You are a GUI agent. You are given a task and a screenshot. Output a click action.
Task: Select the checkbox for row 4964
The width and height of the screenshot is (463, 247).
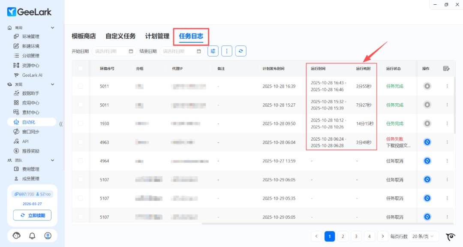tap(80, 161)
